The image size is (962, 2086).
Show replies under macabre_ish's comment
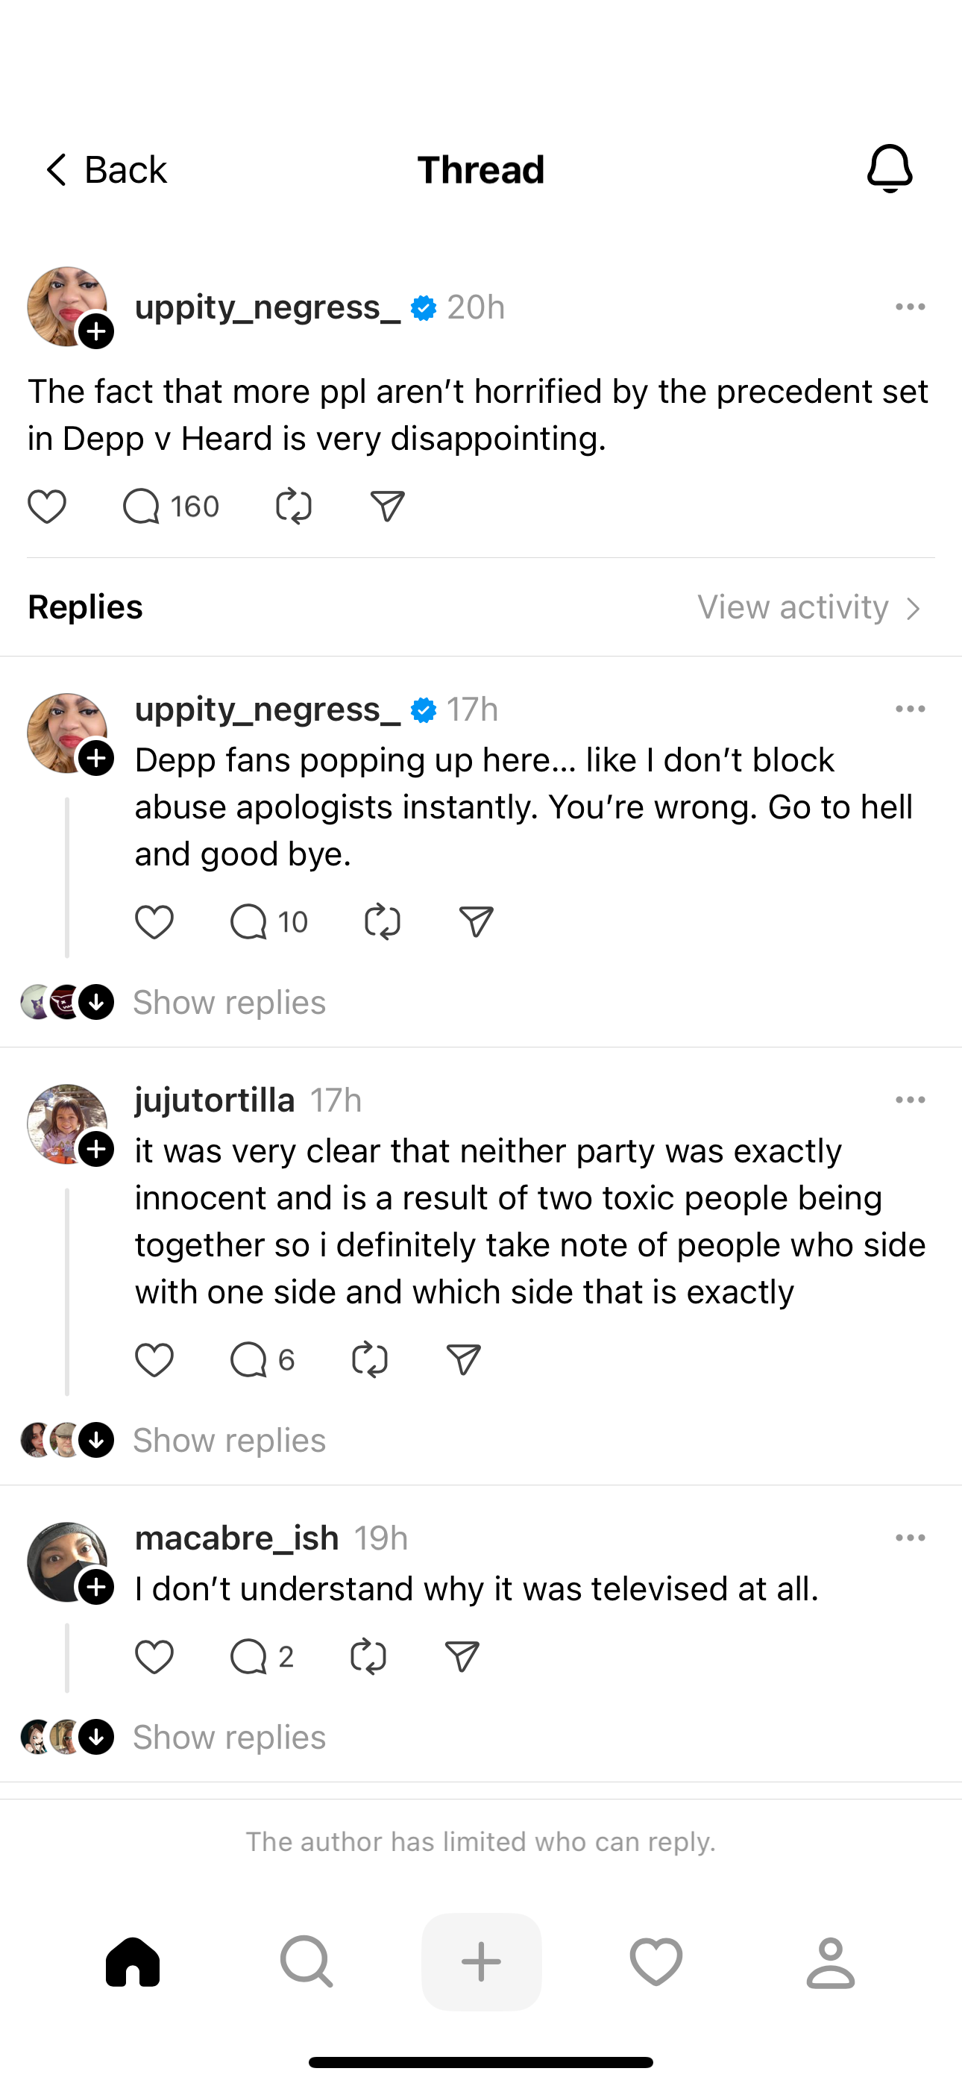point(229,1737)
